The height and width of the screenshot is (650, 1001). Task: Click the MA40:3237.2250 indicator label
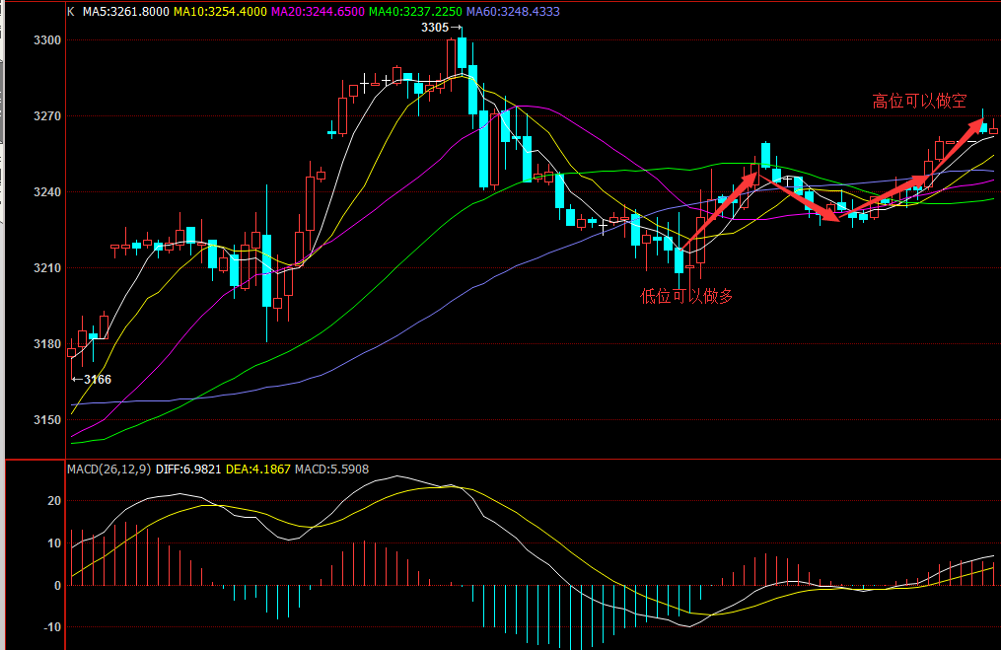tap(415, 12)
